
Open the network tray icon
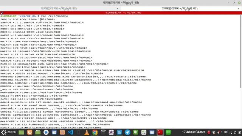[x=231, y=133]
